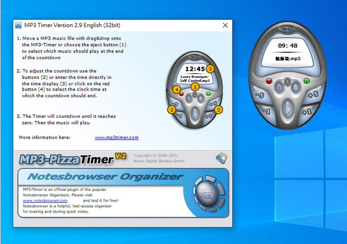347x244 pixels.
Task: Open the www.mp3timer.com link
Action: point(117,137)
